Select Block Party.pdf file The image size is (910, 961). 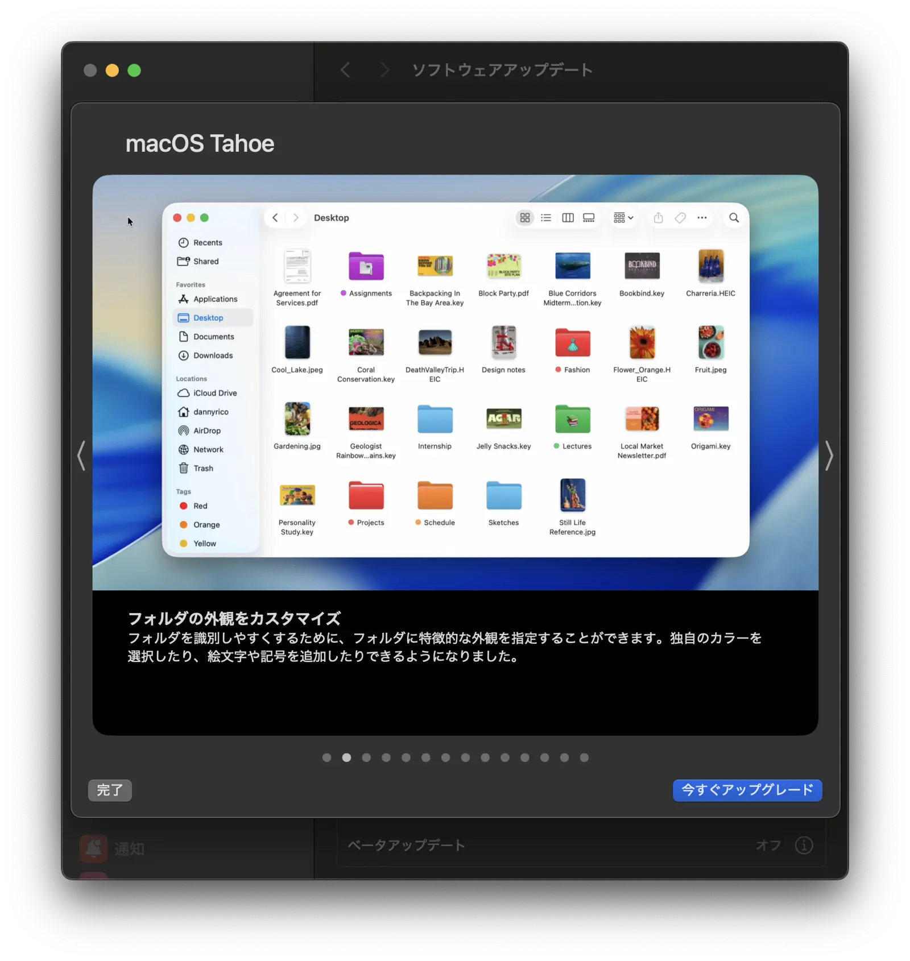(x=504, y=266)
